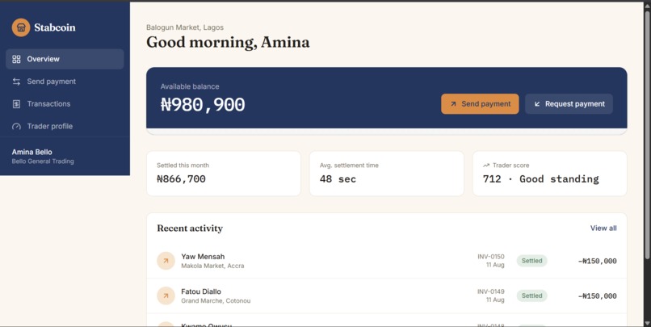Click the Available balance label
This screenshot has width=651, height=327.
pyautogui.click(x=190, y=86)
